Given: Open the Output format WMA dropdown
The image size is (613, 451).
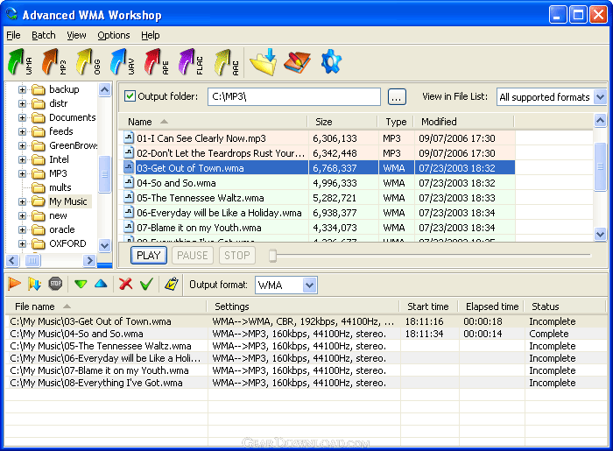Looking at the screenshot, I should (x=309, y=285).
